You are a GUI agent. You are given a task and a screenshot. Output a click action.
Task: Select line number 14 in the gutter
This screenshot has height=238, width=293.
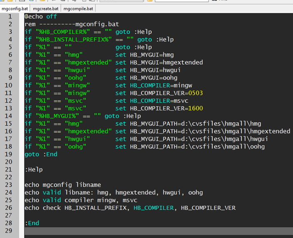[9, 116]
